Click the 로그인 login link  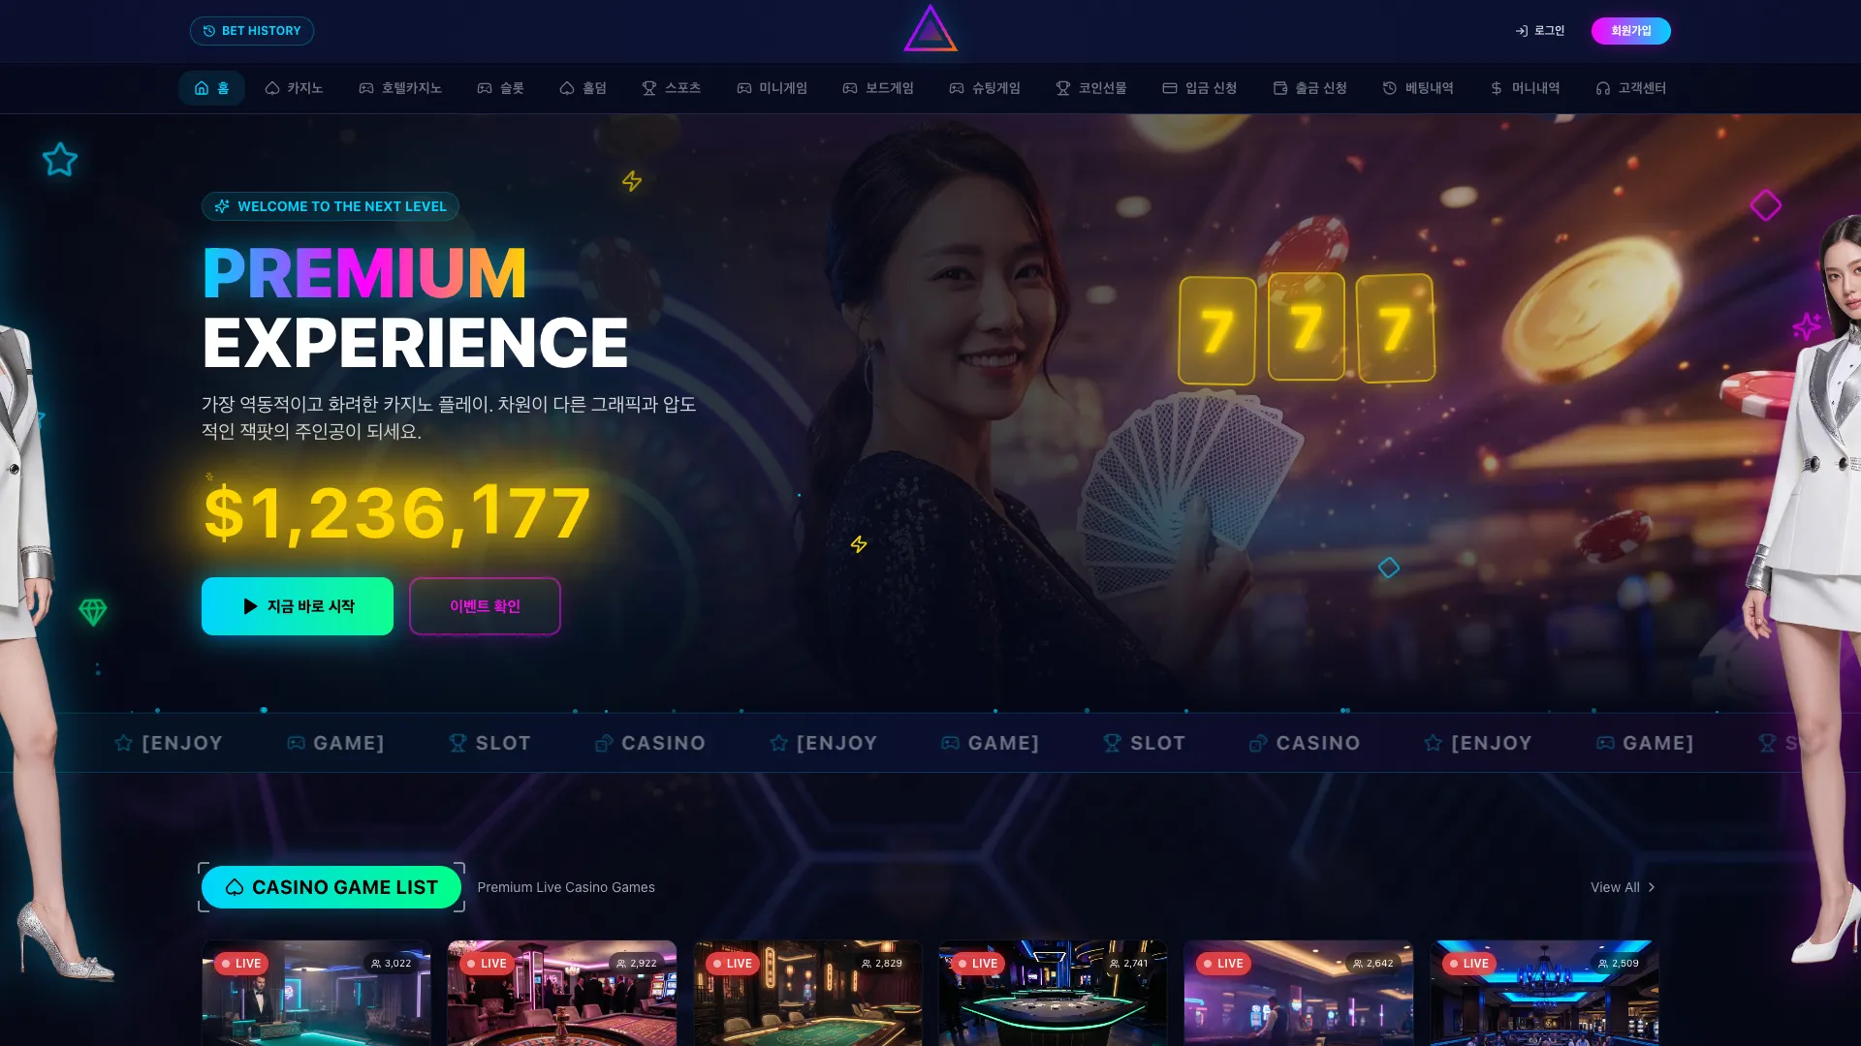click(x=1539, y=31)
